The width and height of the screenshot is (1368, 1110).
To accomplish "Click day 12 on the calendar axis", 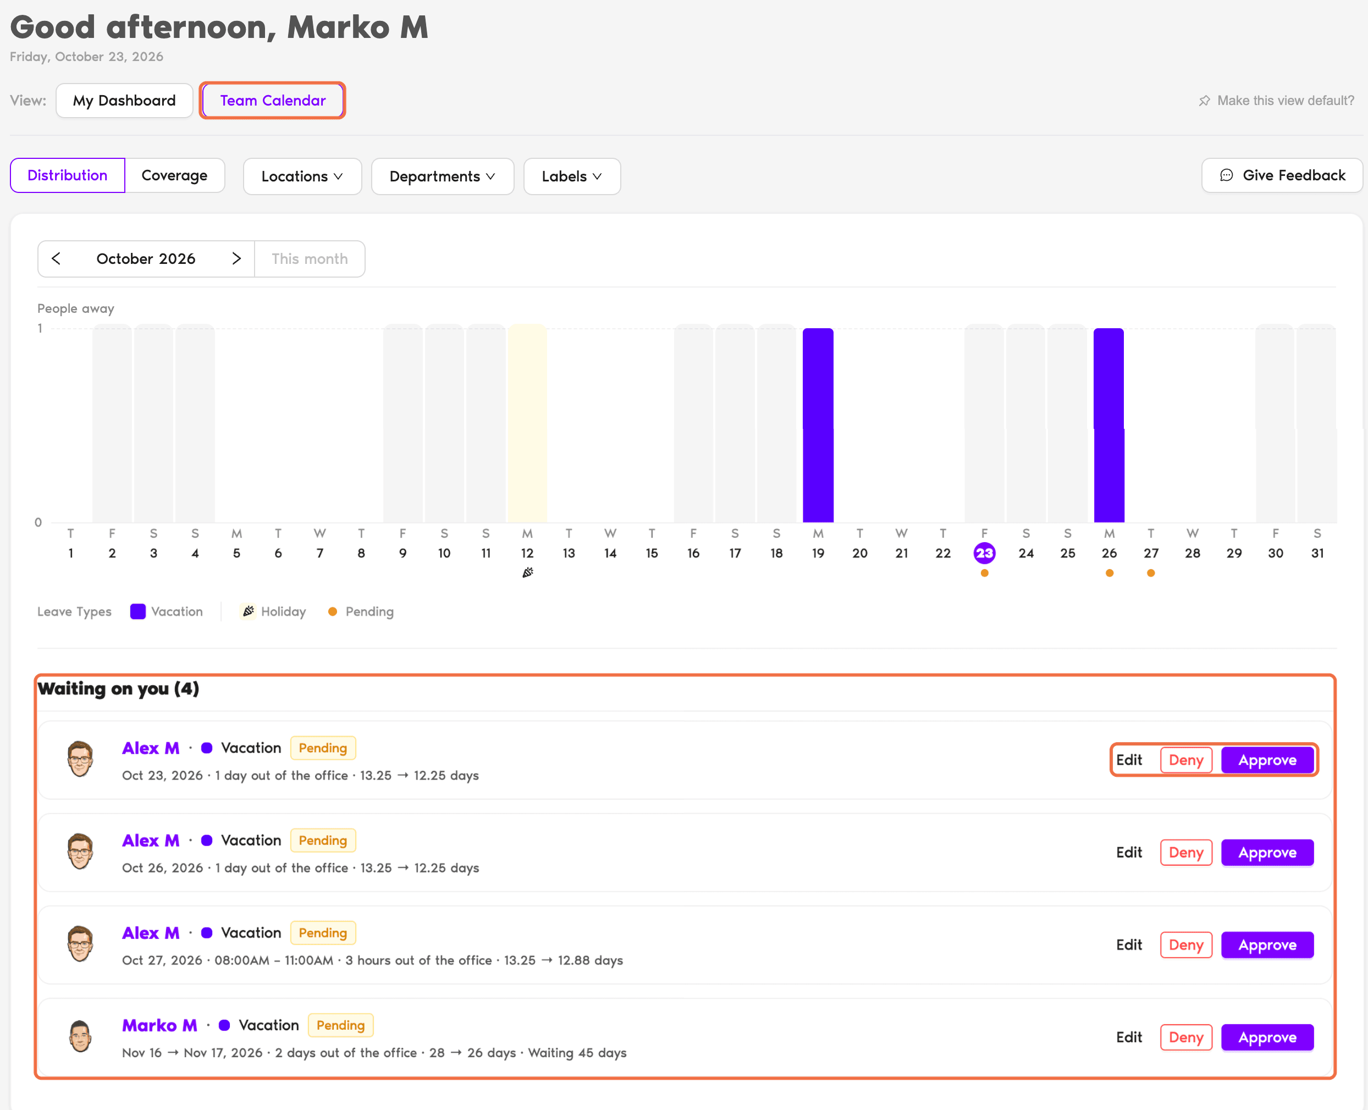I will (x=527, y=553).
